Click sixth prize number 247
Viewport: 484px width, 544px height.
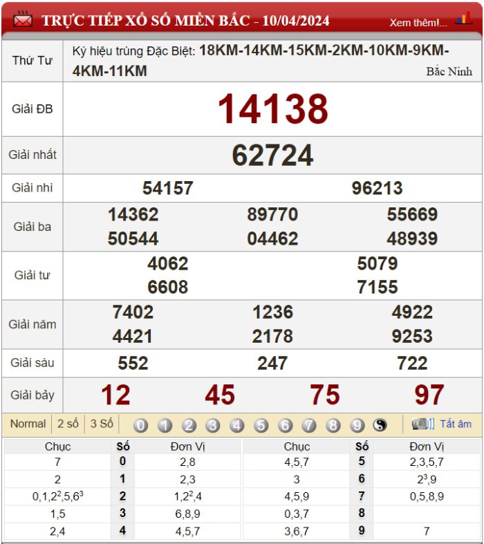coord(272,364)
